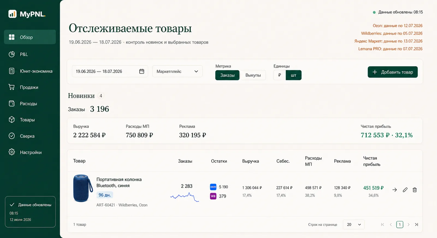Screen dimensions: 437x238
Task: Delete the product with trash icon
Action: tap(415, 190)
